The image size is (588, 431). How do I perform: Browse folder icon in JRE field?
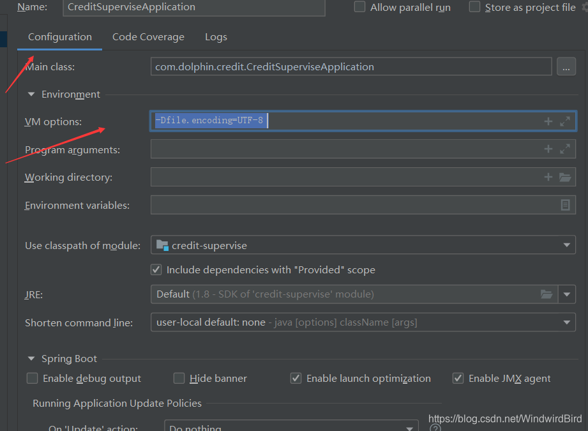click(x=547, y=294)
